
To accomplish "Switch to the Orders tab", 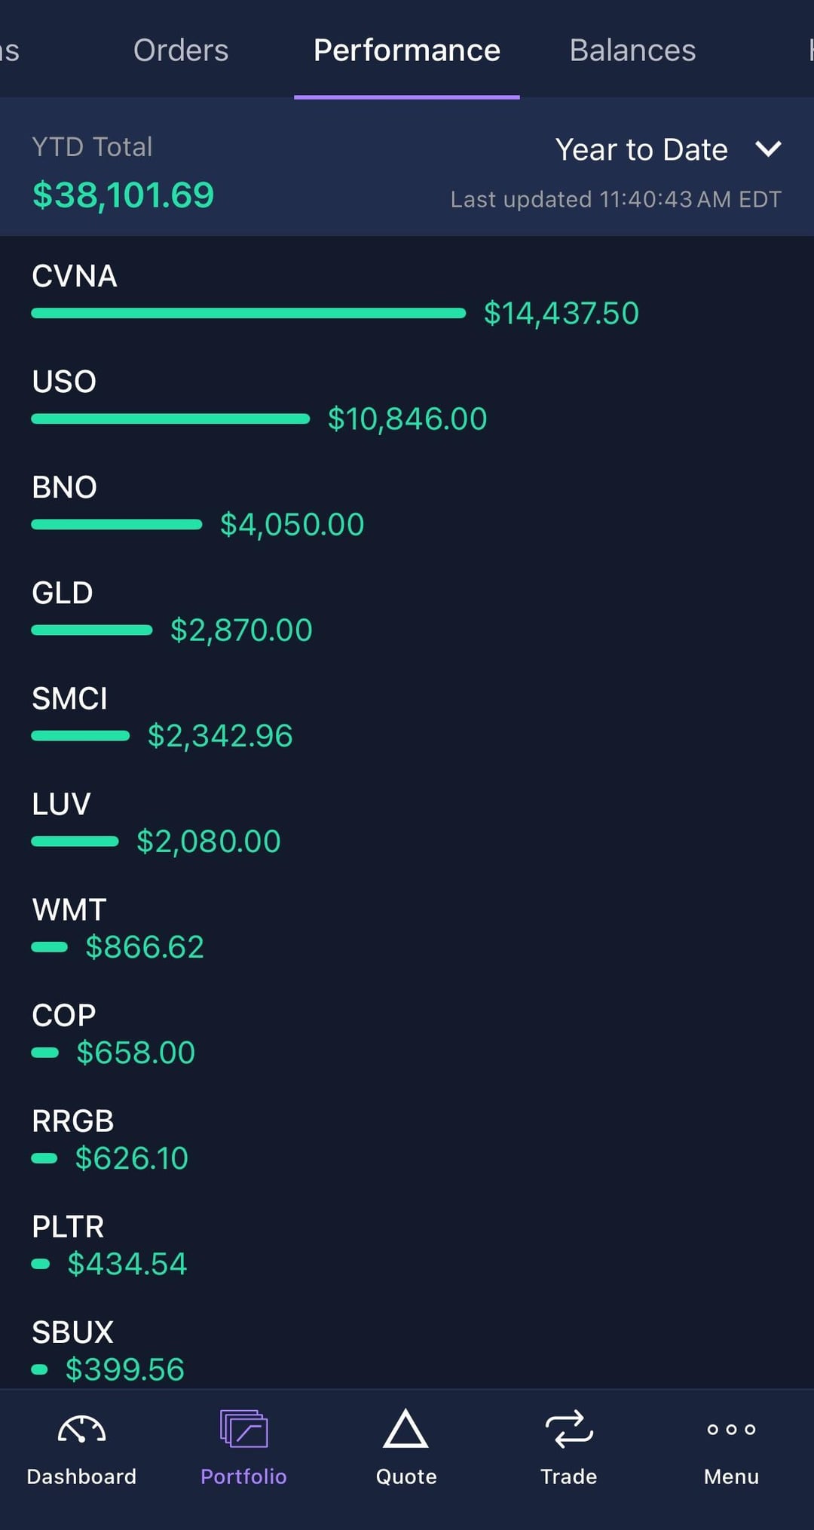I will 181,51.
